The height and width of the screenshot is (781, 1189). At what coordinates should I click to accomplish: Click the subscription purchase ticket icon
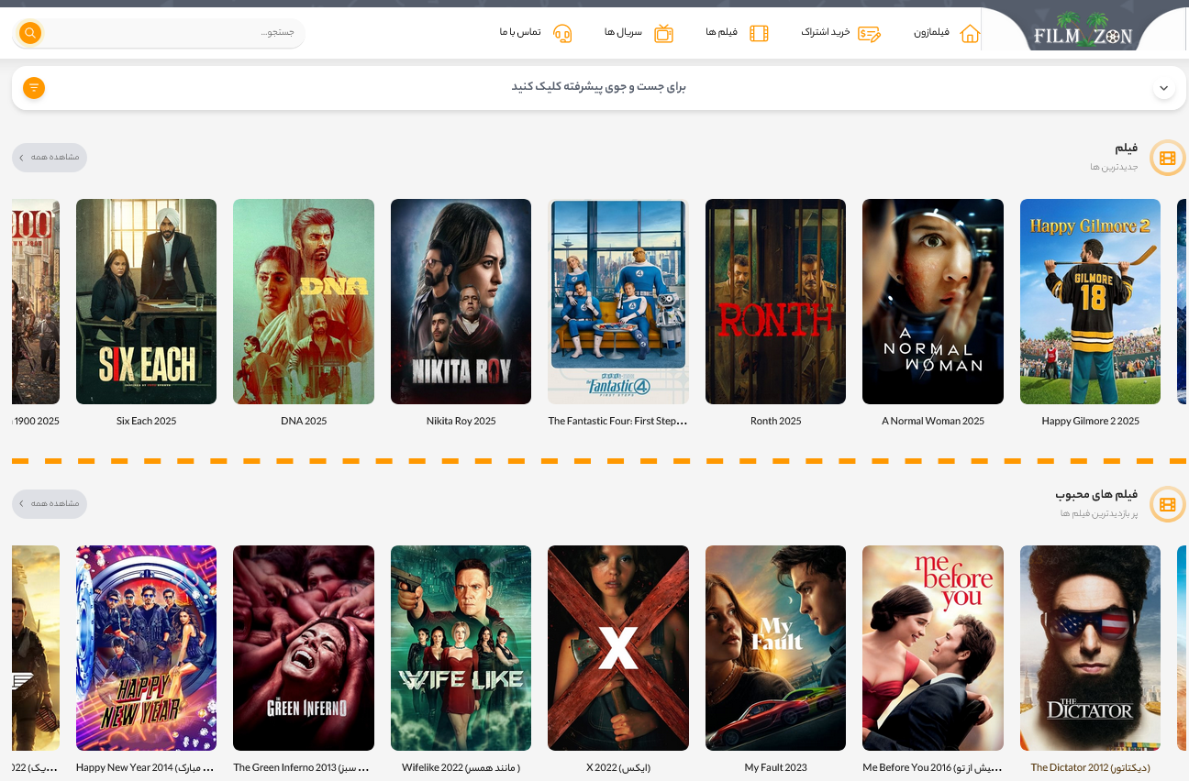click(869, 34)
